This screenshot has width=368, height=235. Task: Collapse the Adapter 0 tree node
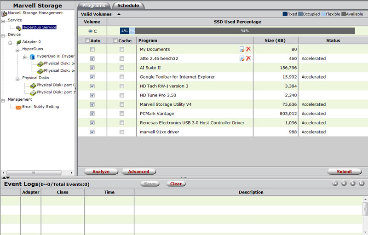click(x=11, y=42)
